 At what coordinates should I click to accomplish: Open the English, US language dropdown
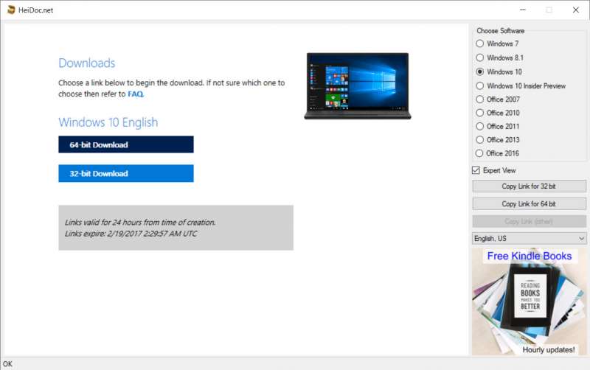[x=529, y=238]
